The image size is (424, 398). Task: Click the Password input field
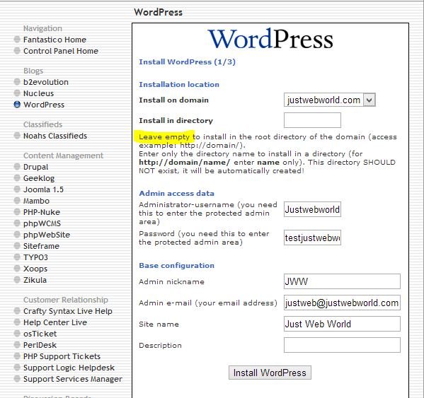pyautogui.click(x=312, y=238)
